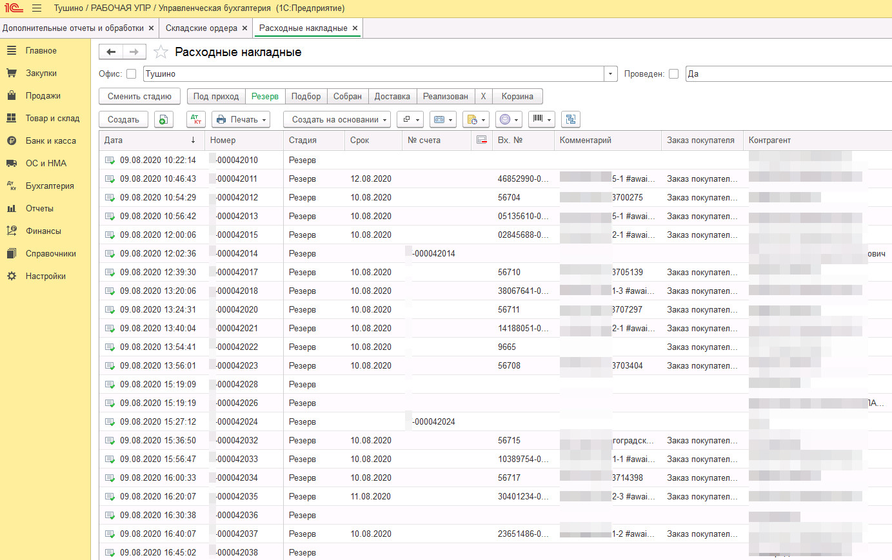Open the Дт/Кт postings icon
The height and width of the screenshot is (560, 892).
(x=196, y=119)
